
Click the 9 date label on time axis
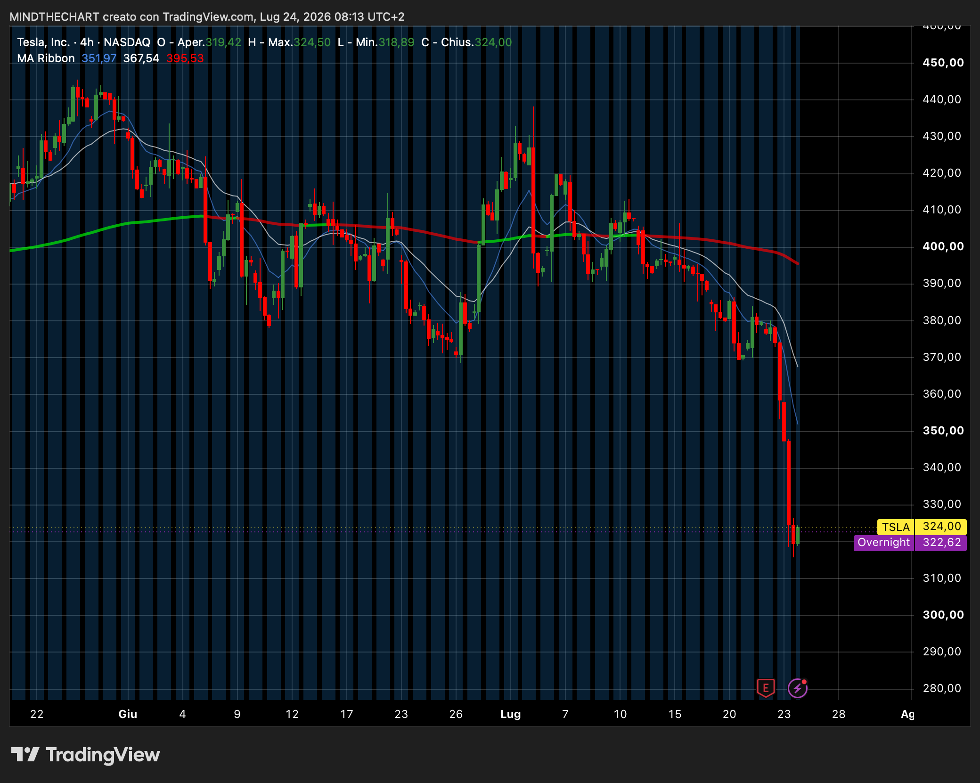[237, 714]
